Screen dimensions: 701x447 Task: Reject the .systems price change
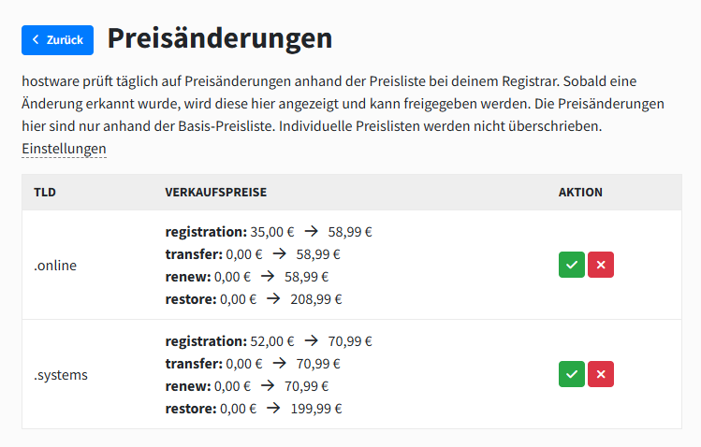tap(601, 375)
